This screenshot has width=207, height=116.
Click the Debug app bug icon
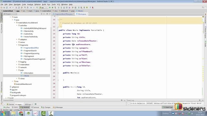click(52, 8)
